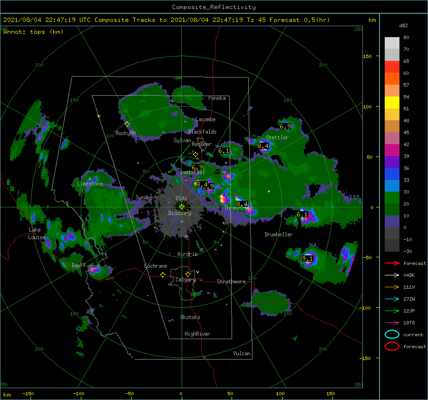428x400 pixels.
Task: Select the Airdrie city label
Action: [187, 254]
